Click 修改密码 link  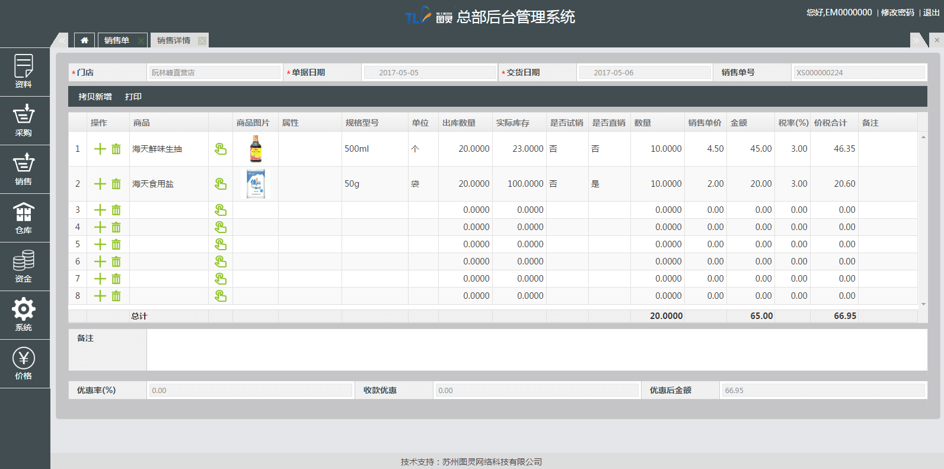(897, 12)
